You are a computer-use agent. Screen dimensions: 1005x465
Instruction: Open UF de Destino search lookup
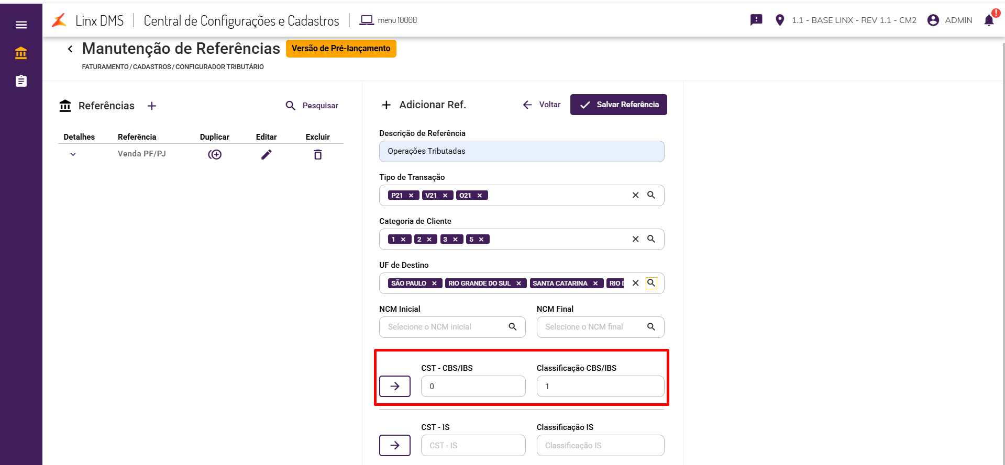coord(651,283)
